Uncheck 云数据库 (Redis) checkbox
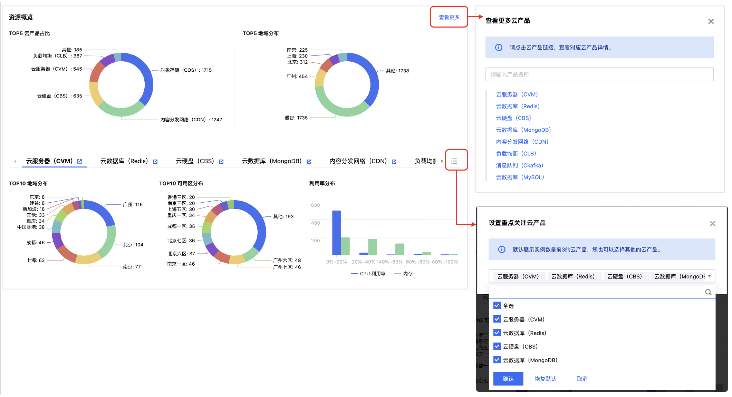The height and width of the screenshot is (397, 732). point(497,333)
